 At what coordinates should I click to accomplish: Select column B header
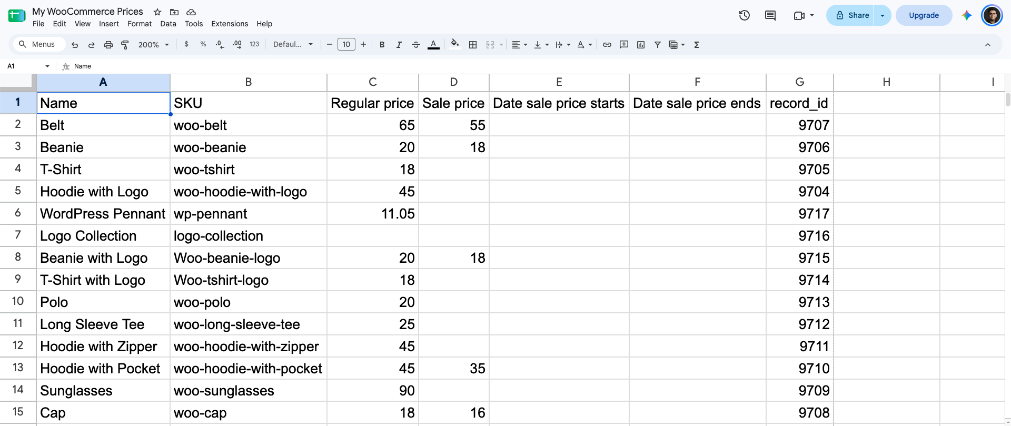coord(249,82)
